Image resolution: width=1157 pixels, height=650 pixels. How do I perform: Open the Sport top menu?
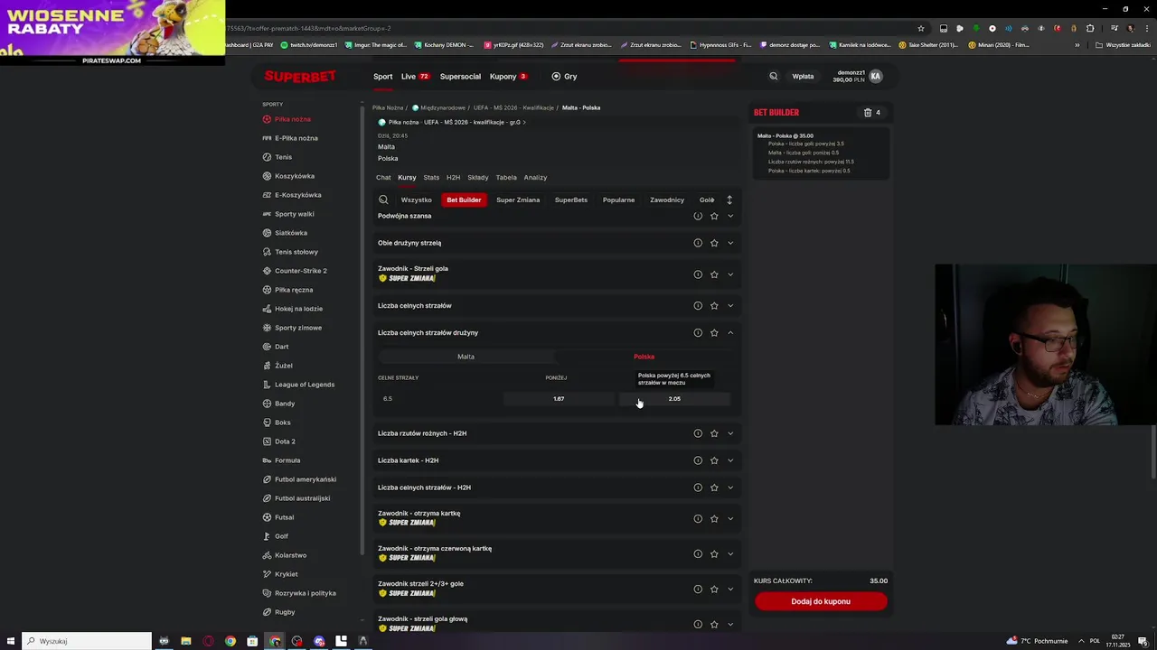coord(383,77)
